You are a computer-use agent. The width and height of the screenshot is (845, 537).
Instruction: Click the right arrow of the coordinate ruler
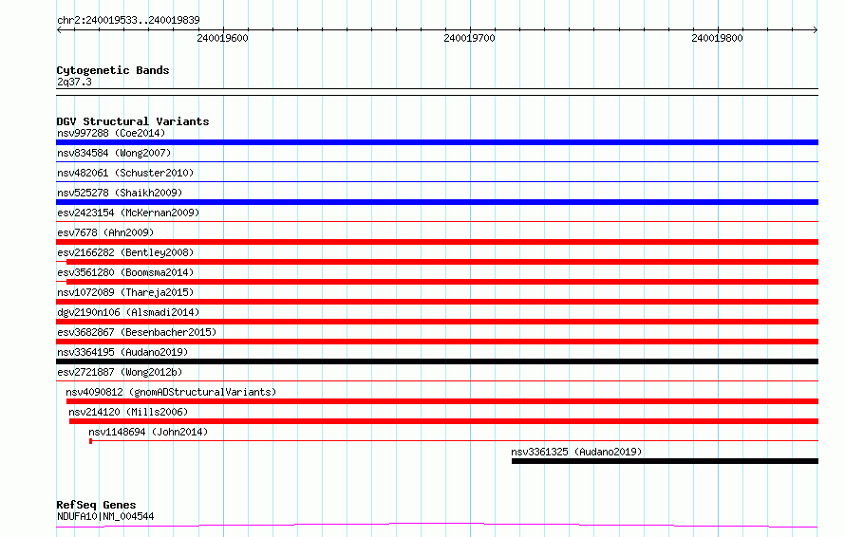pos(816,30)
